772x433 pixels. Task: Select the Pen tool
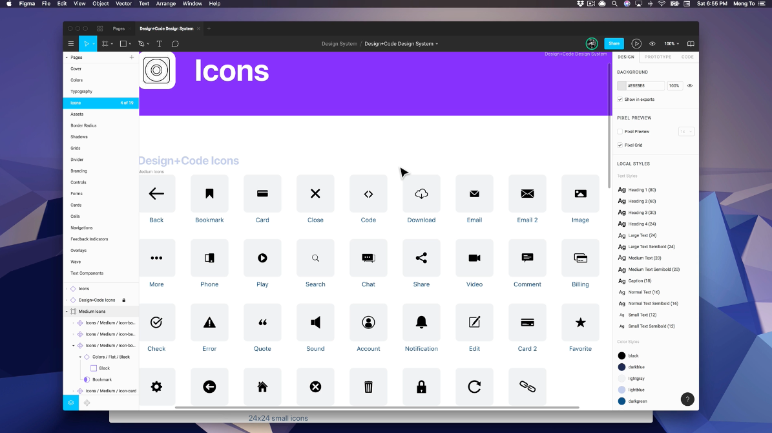point(141,43)
